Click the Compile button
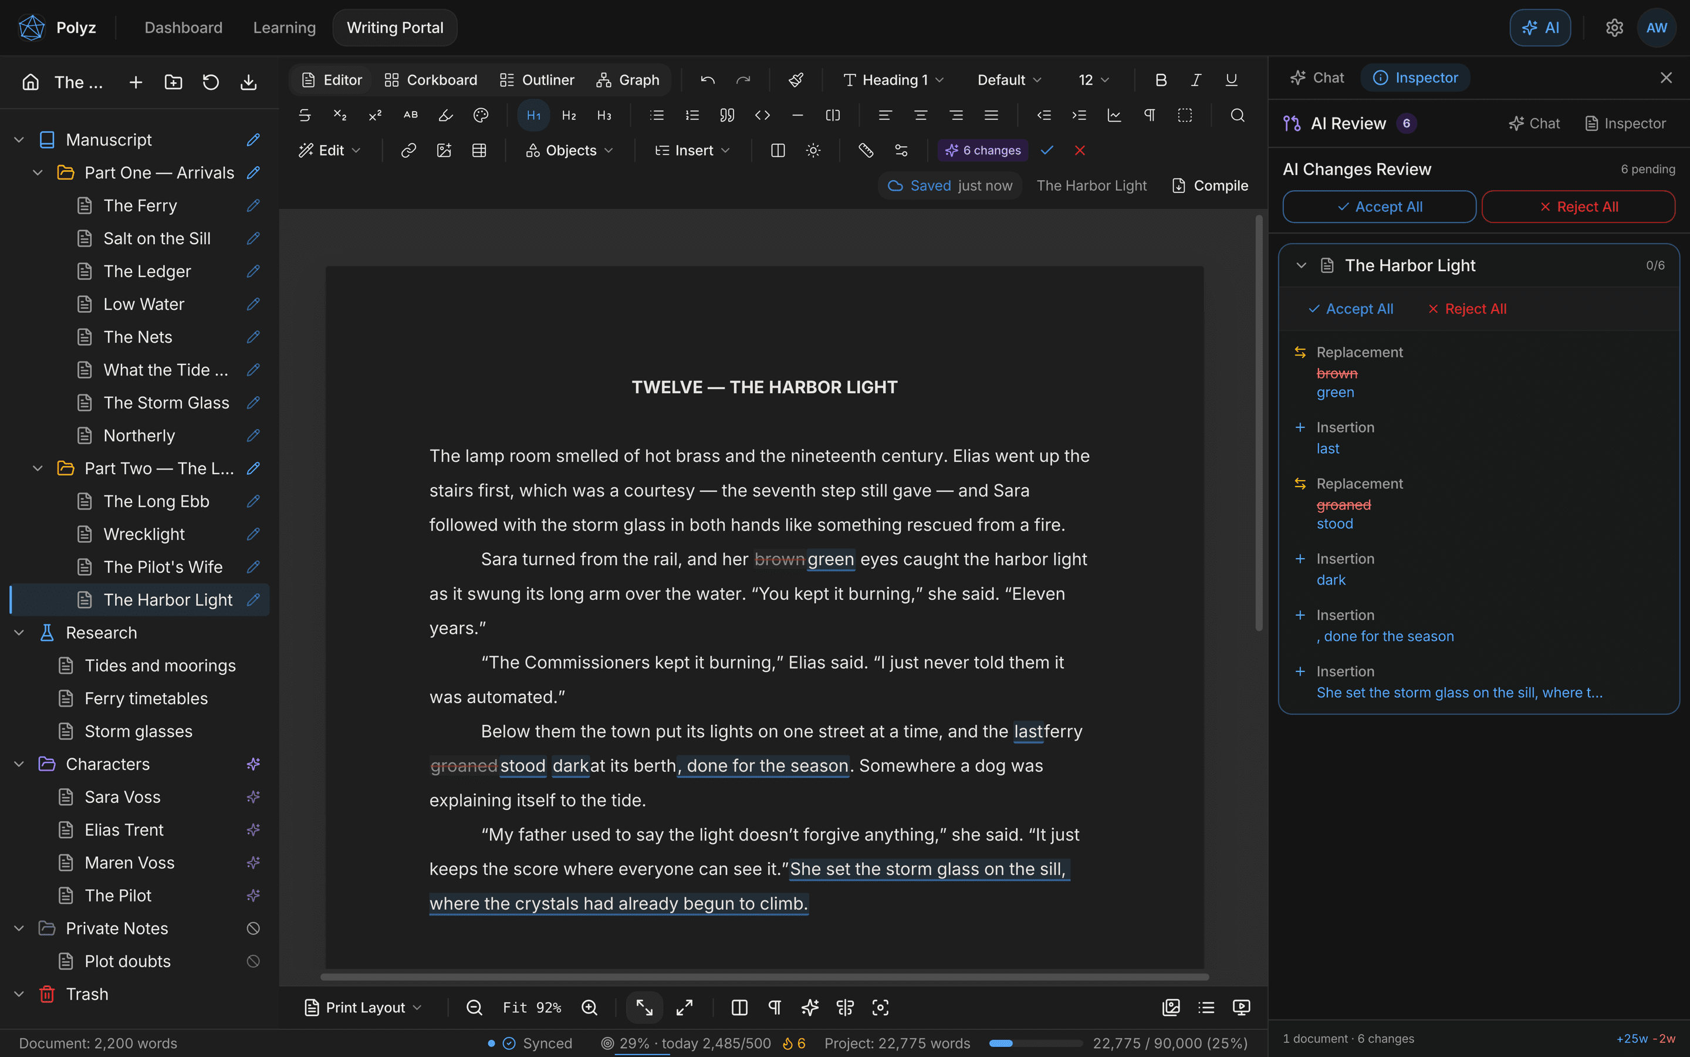The width and height of the screenshot is (1690, 1057). click(1211, 186)
